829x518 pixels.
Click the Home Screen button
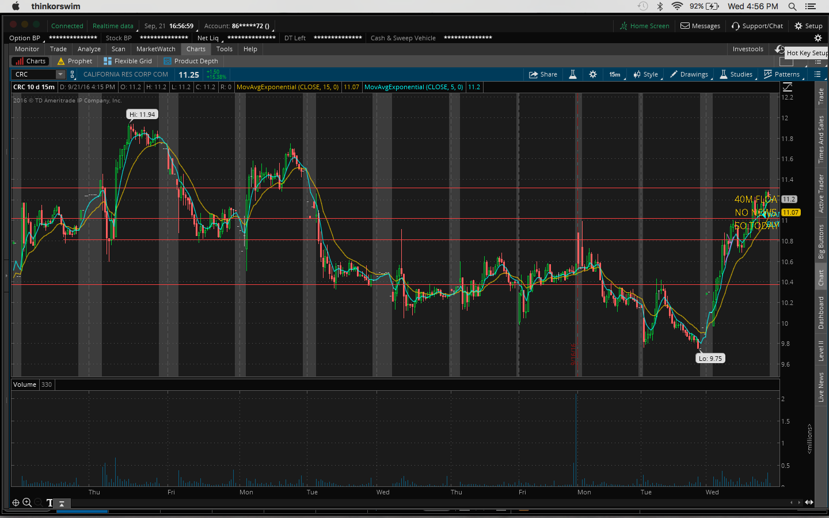[x=644, y=26]
